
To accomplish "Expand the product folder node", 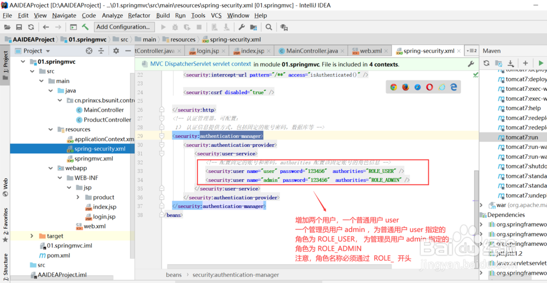I will tap(78, 197).
